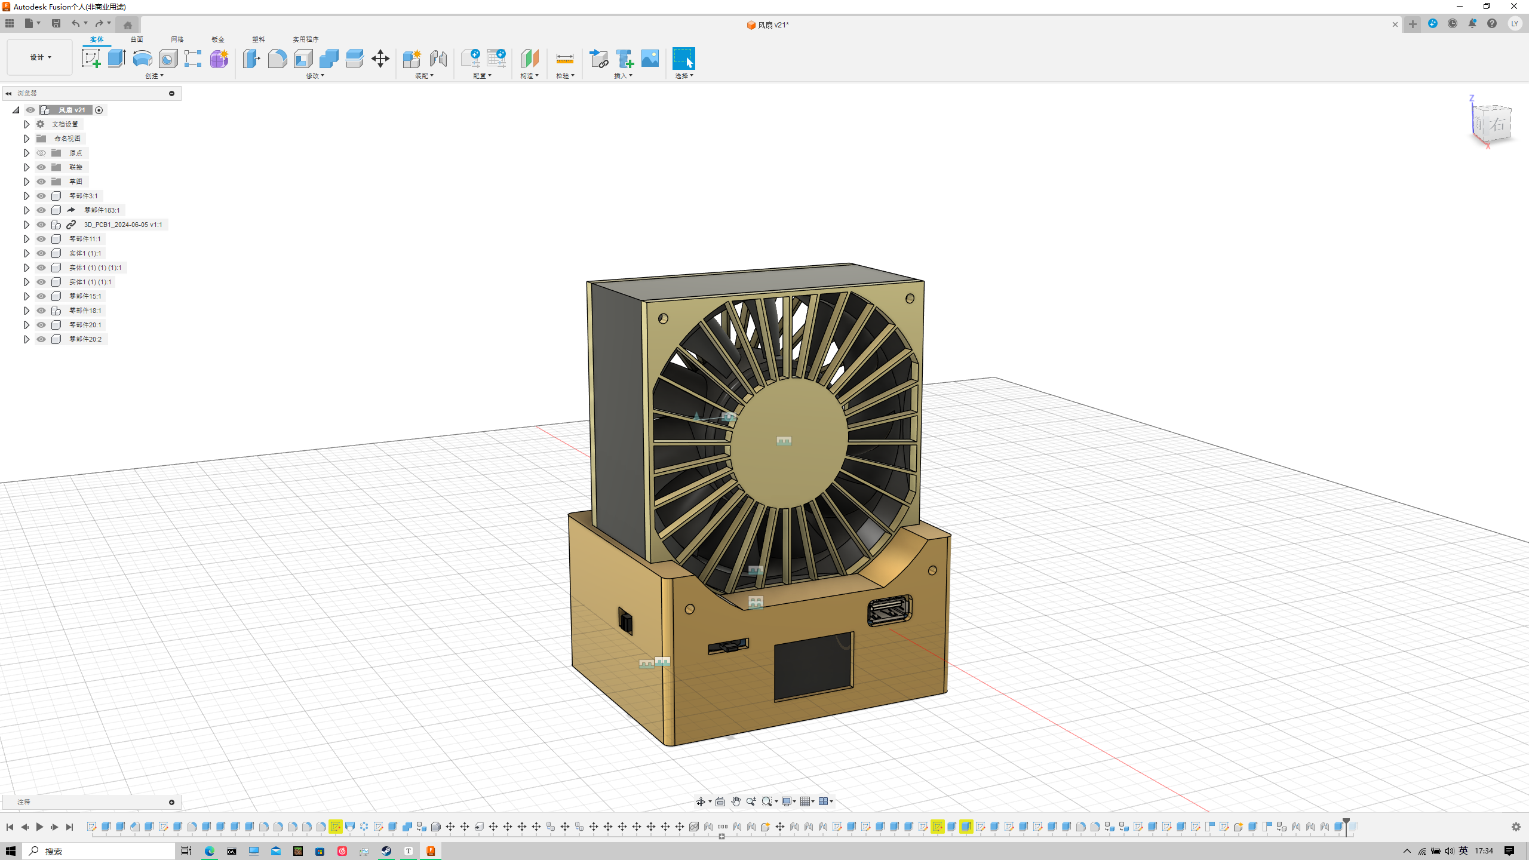Viewport: 1529px width, 860px height.
Task: Hide component 零部件11:1
Action: click(41, 239)
